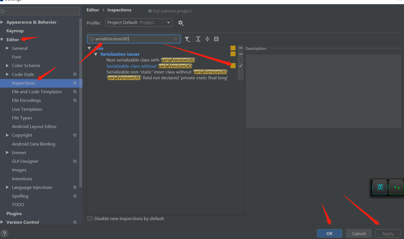Image resolution: width=404 pixels, height=239 pixels.
Task: Open Font settings page
Action: pos(16,57)
